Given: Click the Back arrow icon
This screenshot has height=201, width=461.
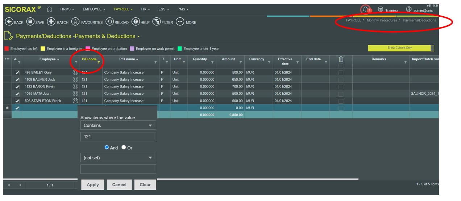Looking at the screenshot, I should (9, 22).
